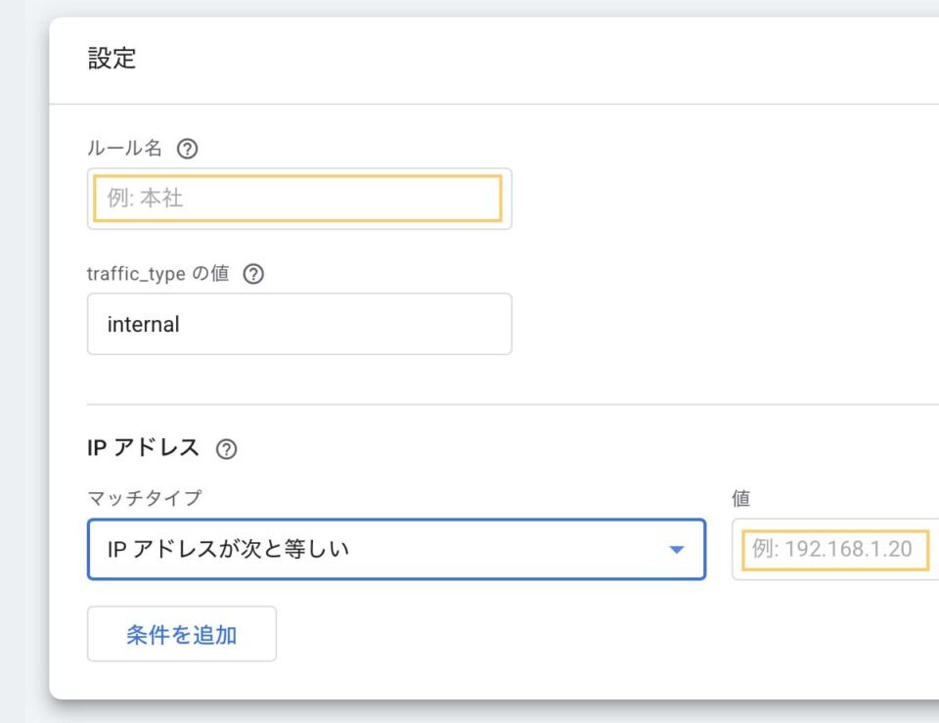Click the '例: 192.168.1.20' placeholder text
This screenshot has height=723, width=939.
coord(831,549)
